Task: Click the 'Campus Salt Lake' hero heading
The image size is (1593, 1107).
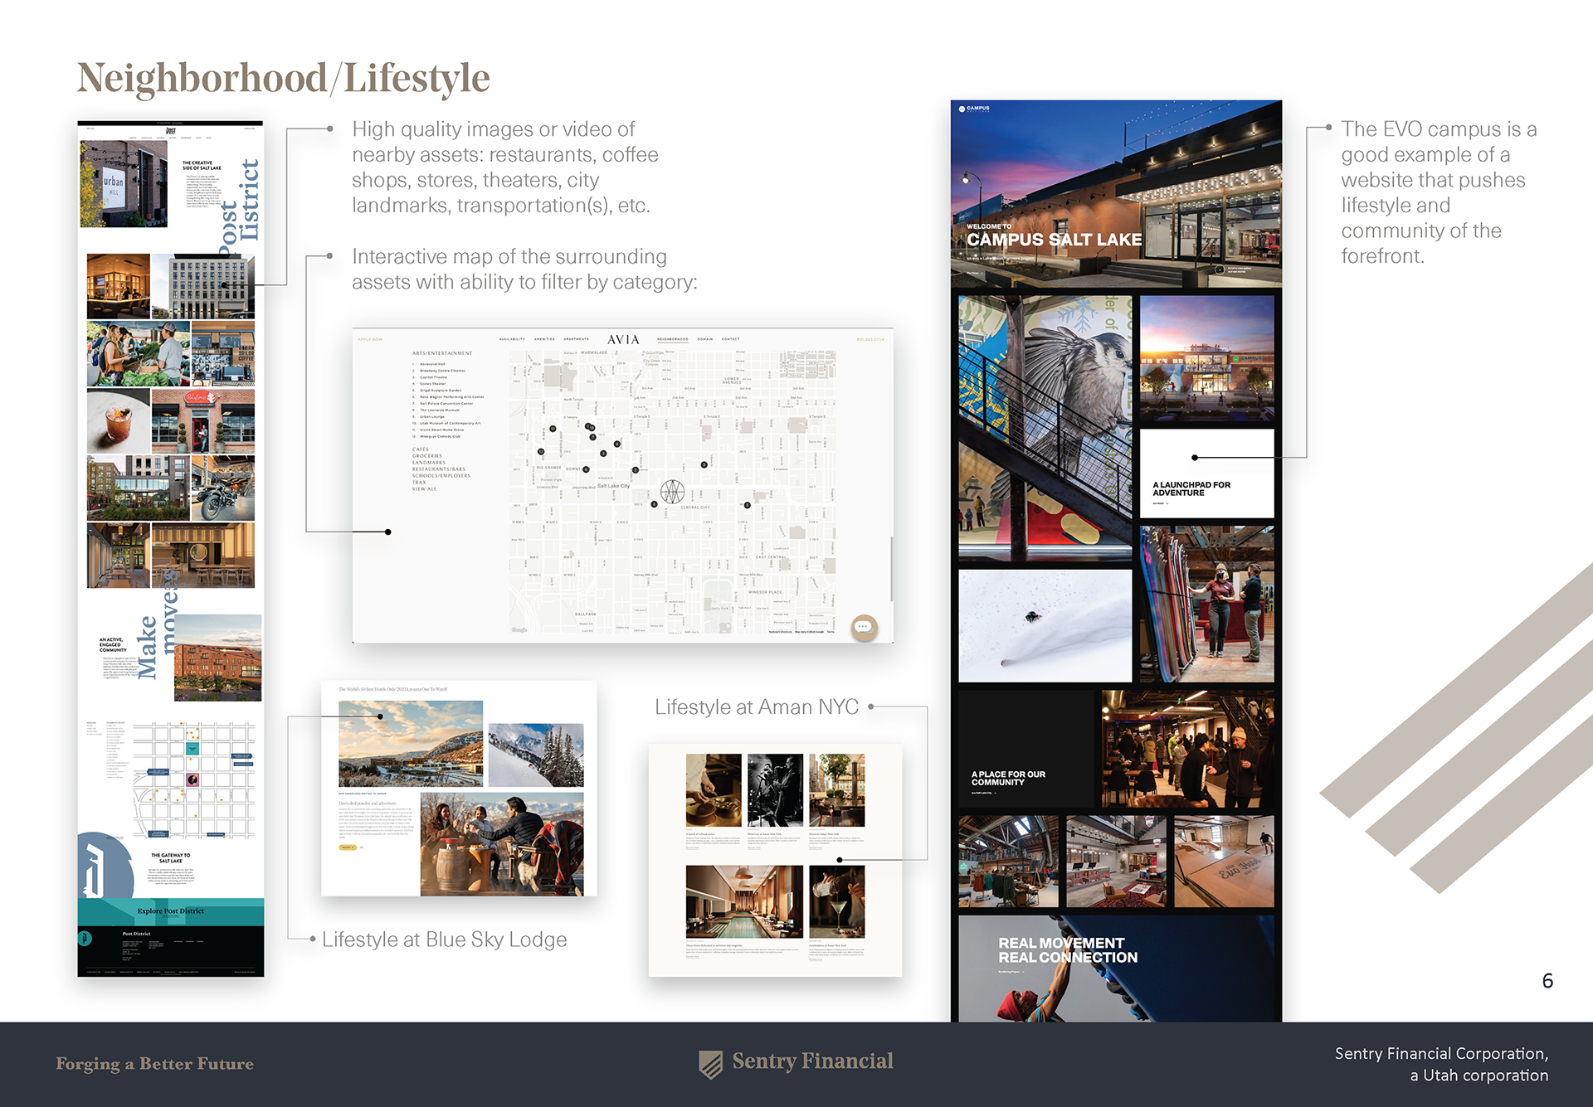Action: [x=1054, y=240]
